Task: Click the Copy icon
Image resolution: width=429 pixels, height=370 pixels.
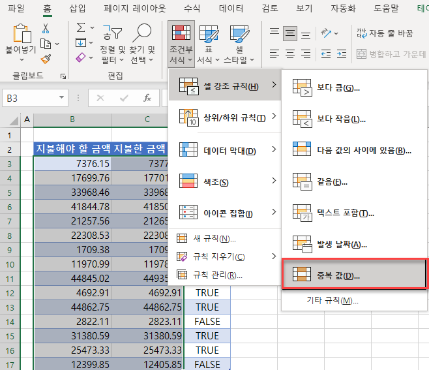Action: 46,44
